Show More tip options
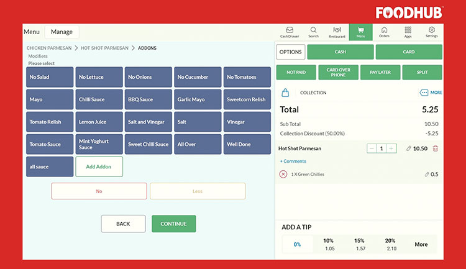This screenshot has height=269, width=466. (x=421, y=244)
